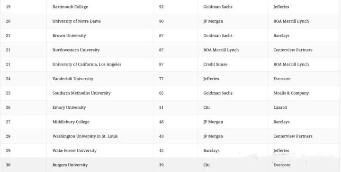Click Southern Methodist University text
The width and height of the screenshot is (341, 172).
[x=81, y=93]
